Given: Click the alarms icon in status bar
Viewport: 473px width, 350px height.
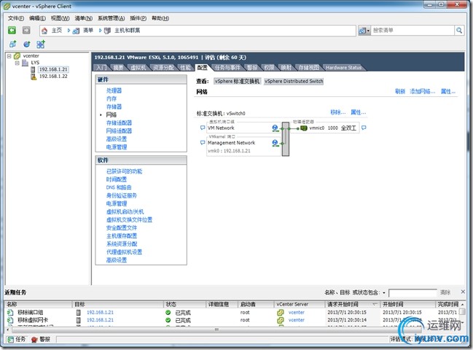Looking at the screenshot, I should coord(34,340).
